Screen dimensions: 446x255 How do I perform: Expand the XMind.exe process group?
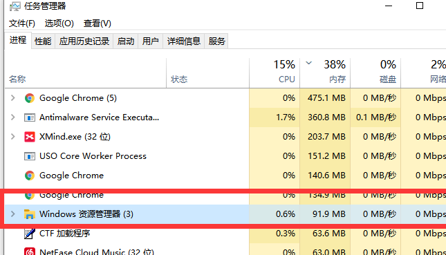point(13,137)
